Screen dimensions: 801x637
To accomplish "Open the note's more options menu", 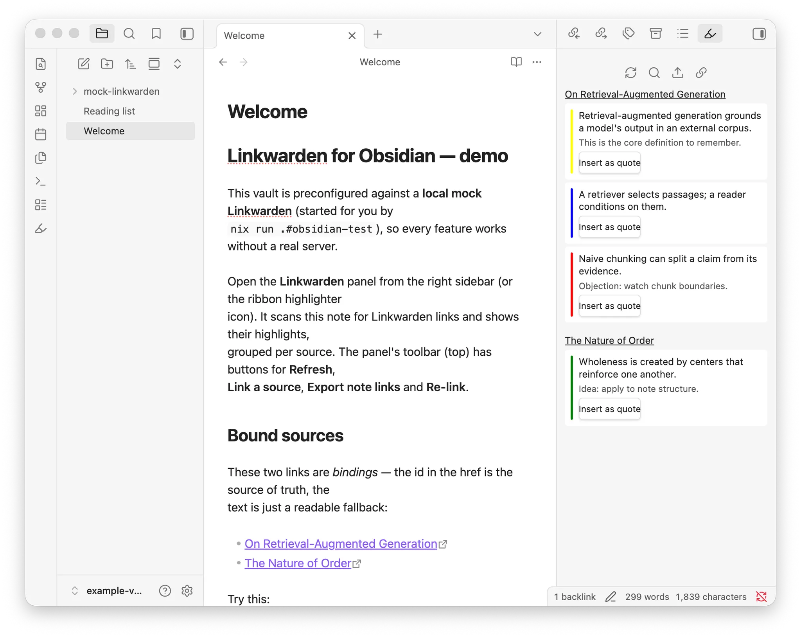I will (537, 62).
